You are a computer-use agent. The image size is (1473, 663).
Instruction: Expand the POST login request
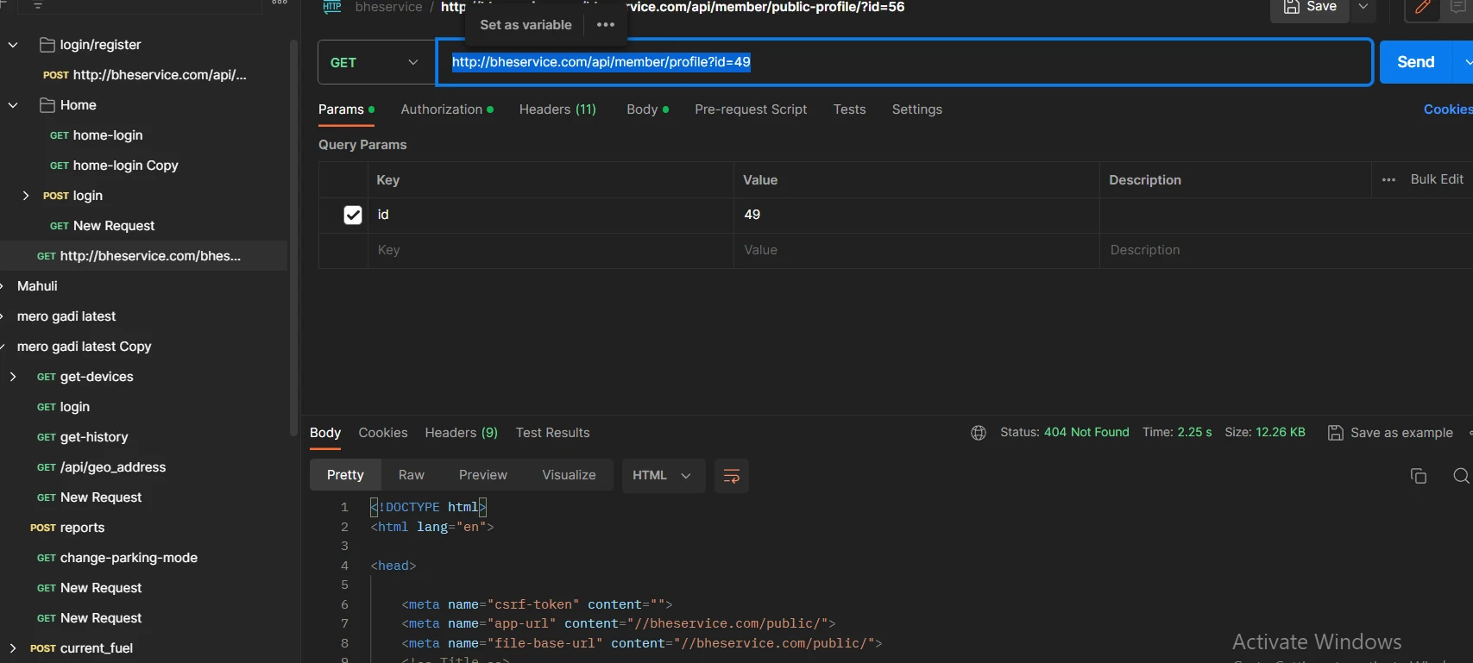pyautogui.click(x=26, y=196)
